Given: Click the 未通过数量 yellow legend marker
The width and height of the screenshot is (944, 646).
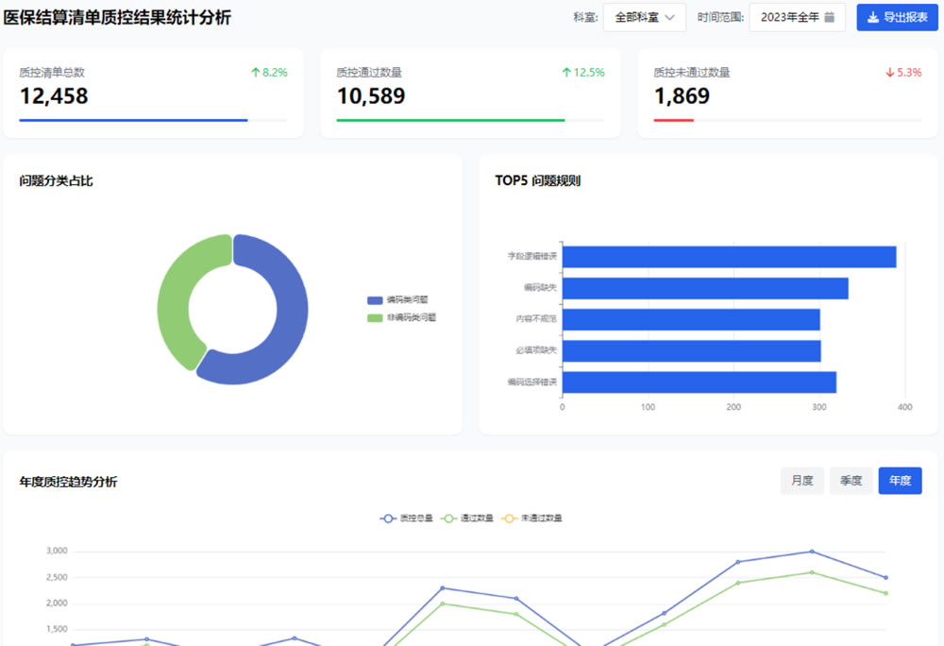Looking at the screenshot, I should tap(509, 518).
